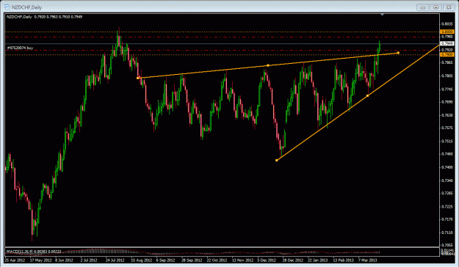459x267 pixels.
Task: Click the 0.8035 price scale value
Action: [x=447, y=23]
